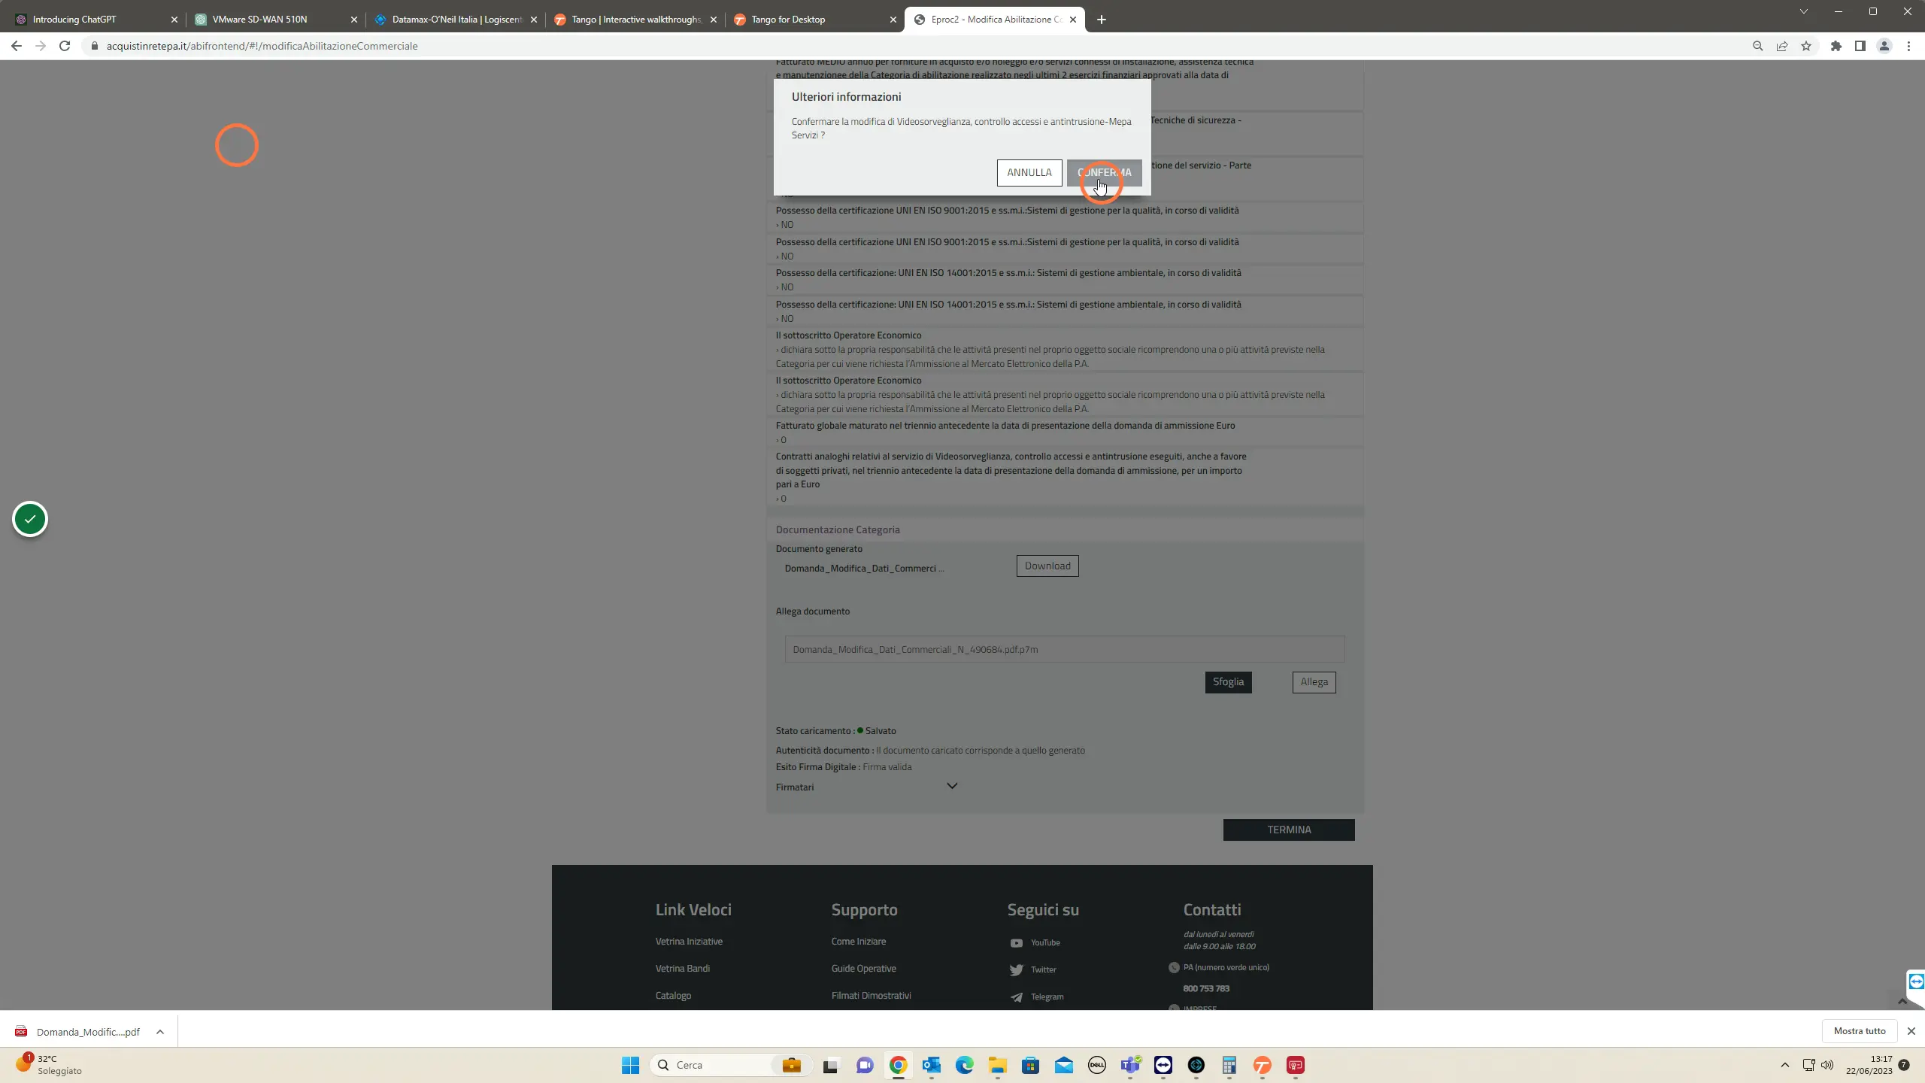The width and height of the screenshot is (1925, 1083).
Task: Click the scroll-to-top arrow on the page
Action: (x=1902, y=1001)
